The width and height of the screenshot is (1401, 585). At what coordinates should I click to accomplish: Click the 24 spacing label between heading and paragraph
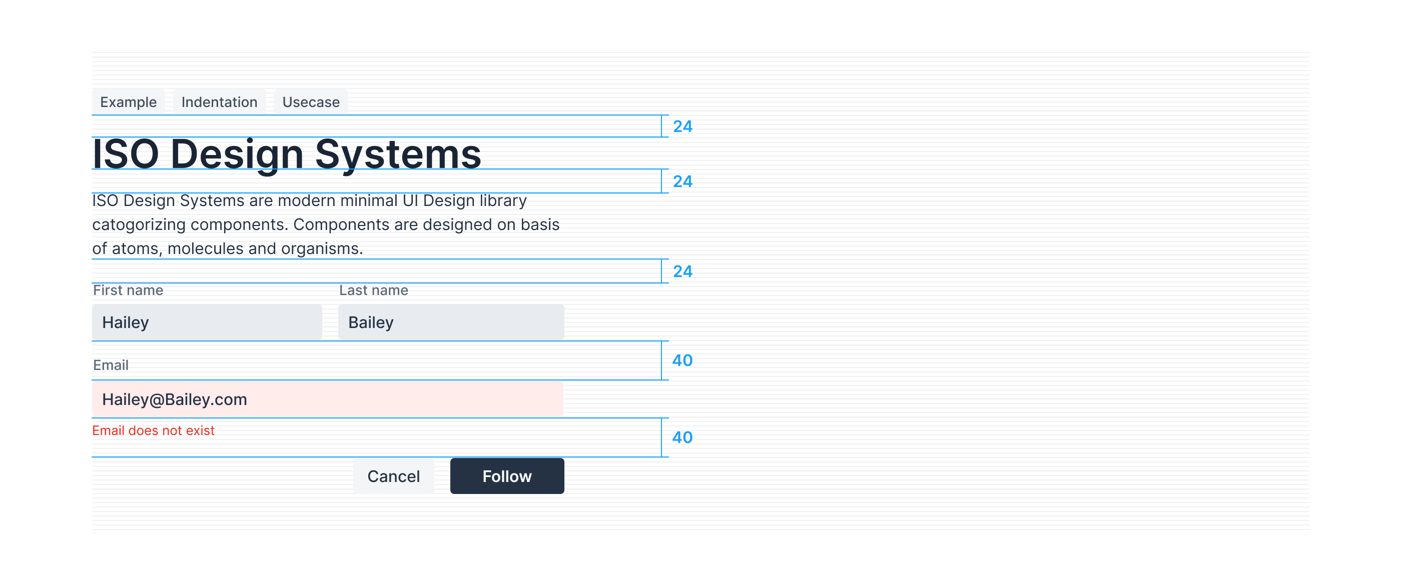point(682,181)
